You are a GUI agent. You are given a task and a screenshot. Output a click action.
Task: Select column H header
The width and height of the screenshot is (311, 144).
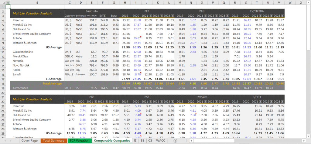tap(125, 2)
